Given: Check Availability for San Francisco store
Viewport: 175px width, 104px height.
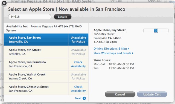Looking at the screenshot, I should [x=78, y=64].
